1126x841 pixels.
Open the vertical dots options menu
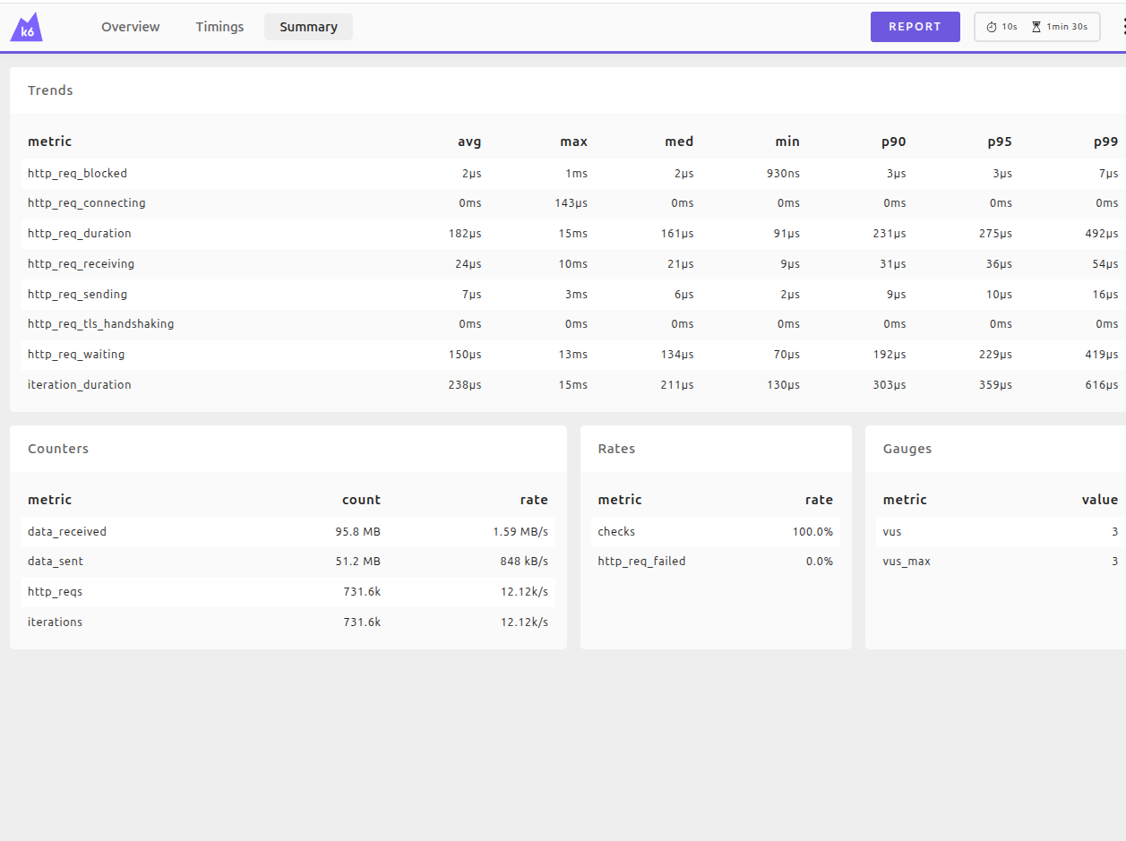(1123, 27)
